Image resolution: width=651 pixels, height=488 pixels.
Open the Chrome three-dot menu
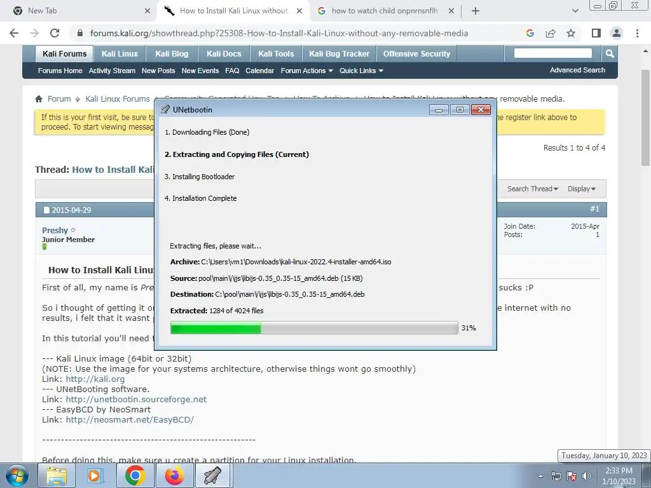637,33
